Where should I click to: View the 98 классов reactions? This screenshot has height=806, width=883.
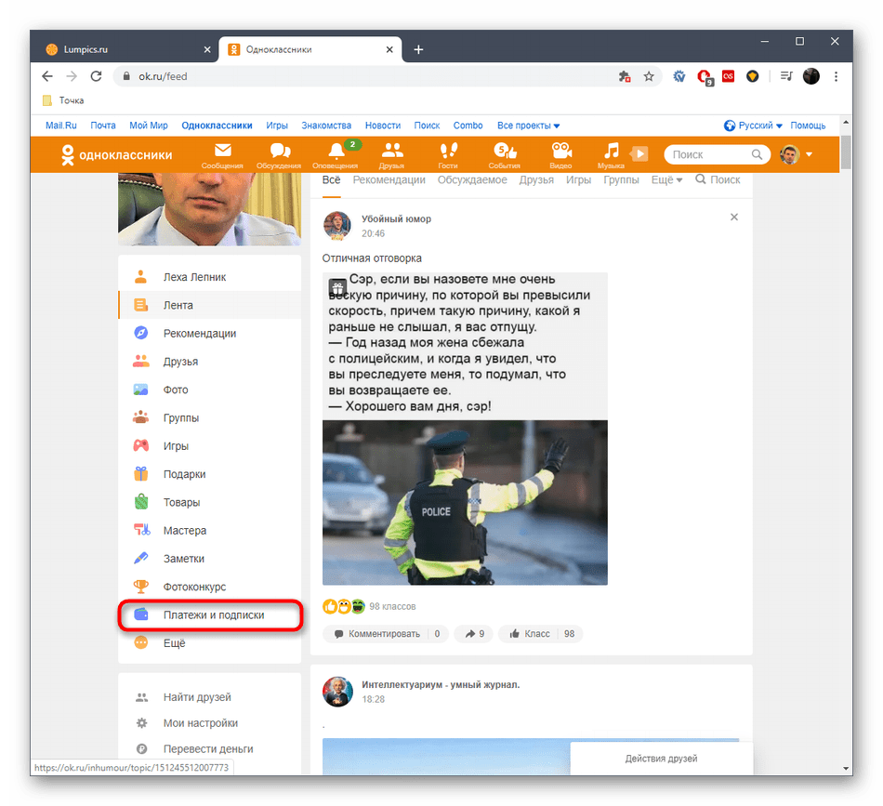pyautogui.click(x=392, y=606)
